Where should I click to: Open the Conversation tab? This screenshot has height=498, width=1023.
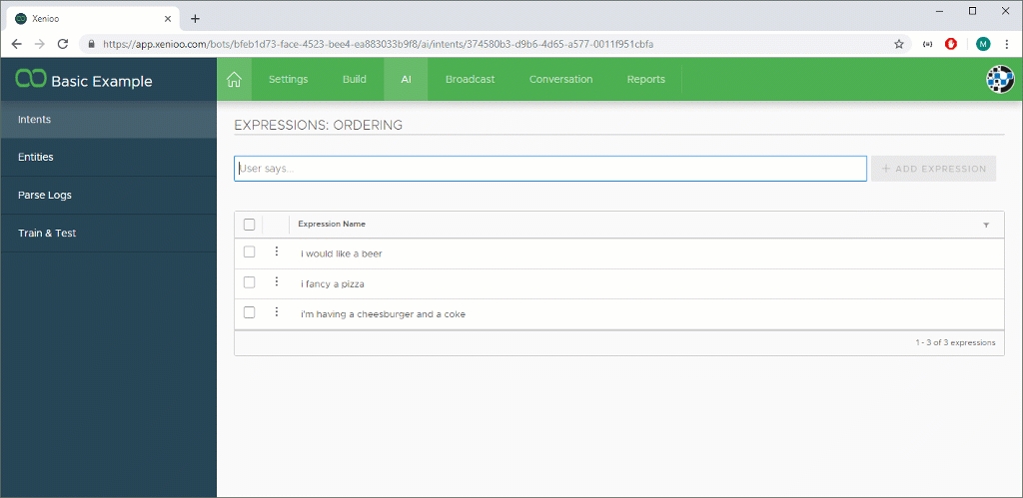point(560,80)
